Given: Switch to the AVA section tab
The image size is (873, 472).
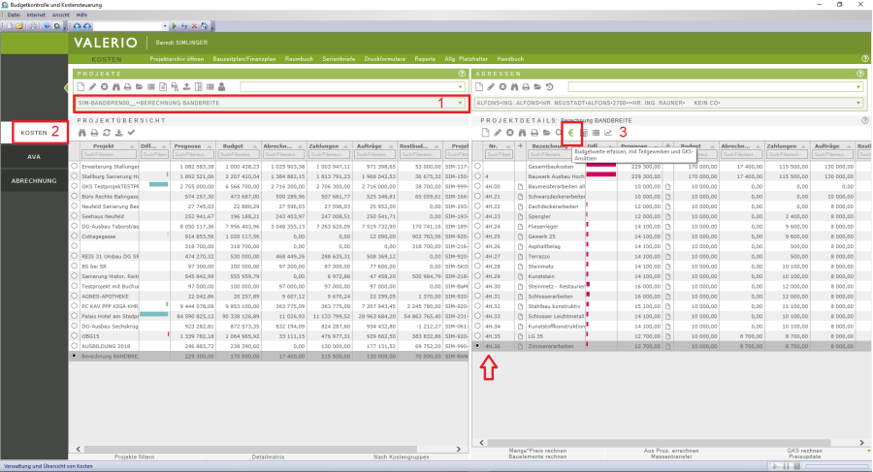Looking at the screenshot, I should [34, 156].
